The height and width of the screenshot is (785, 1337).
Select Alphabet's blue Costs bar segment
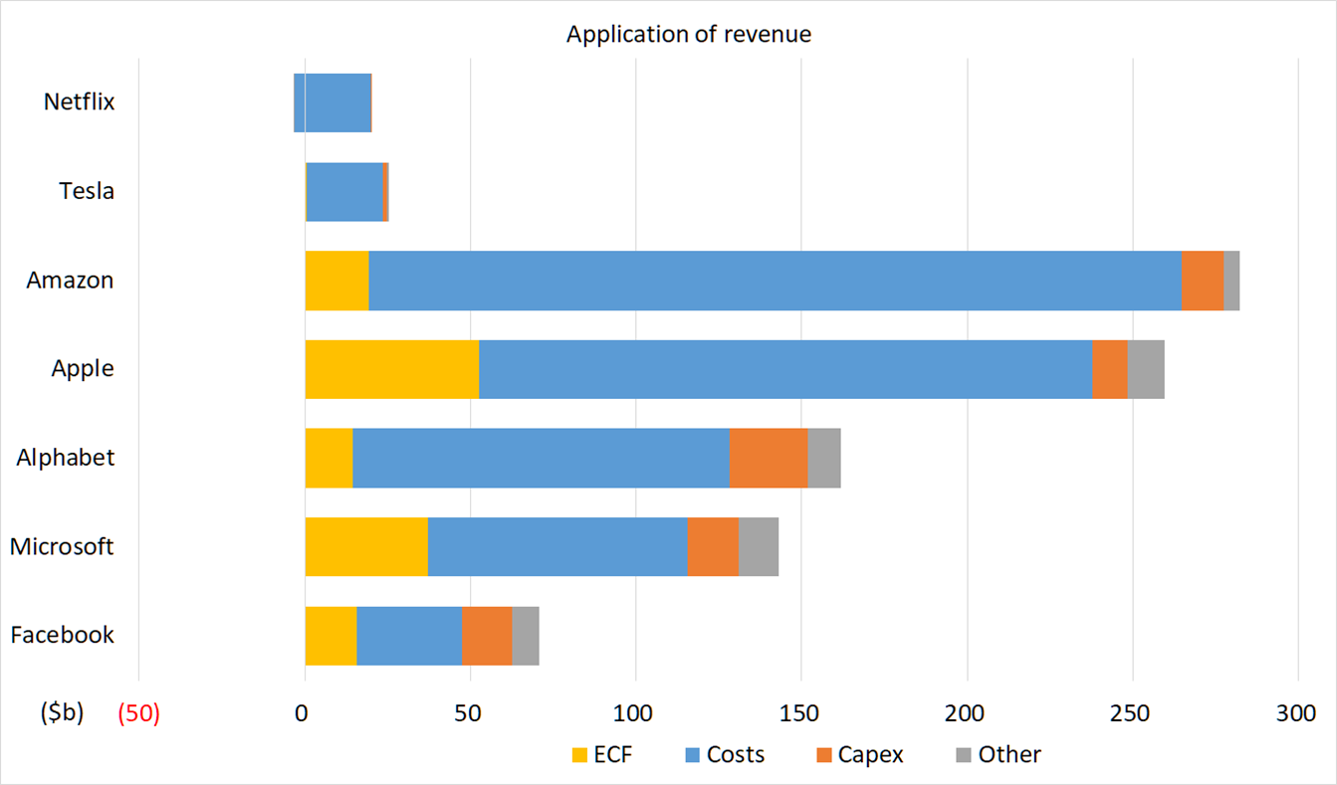coord(542,458)
